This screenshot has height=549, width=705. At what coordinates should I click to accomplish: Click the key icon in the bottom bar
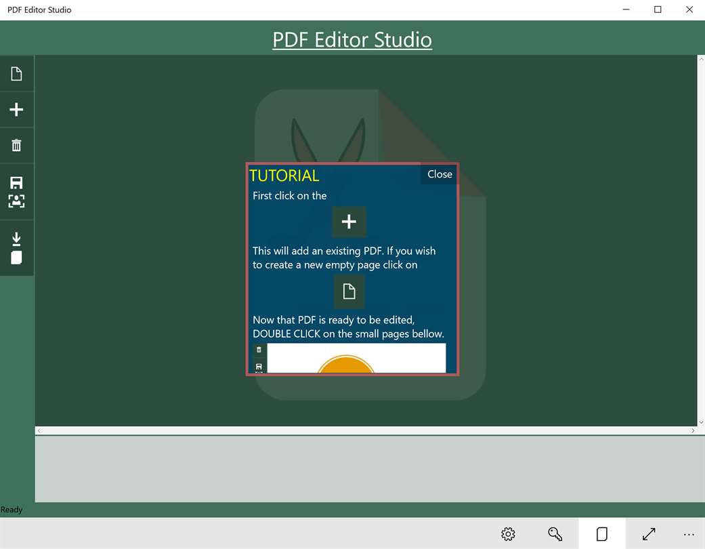coord(555,533)
